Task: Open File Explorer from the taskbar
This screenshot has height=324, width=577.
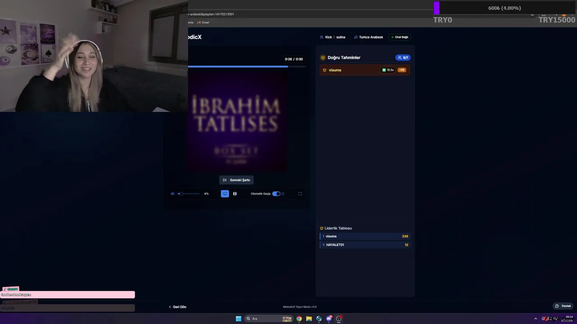Action: (x=309, y=319)
